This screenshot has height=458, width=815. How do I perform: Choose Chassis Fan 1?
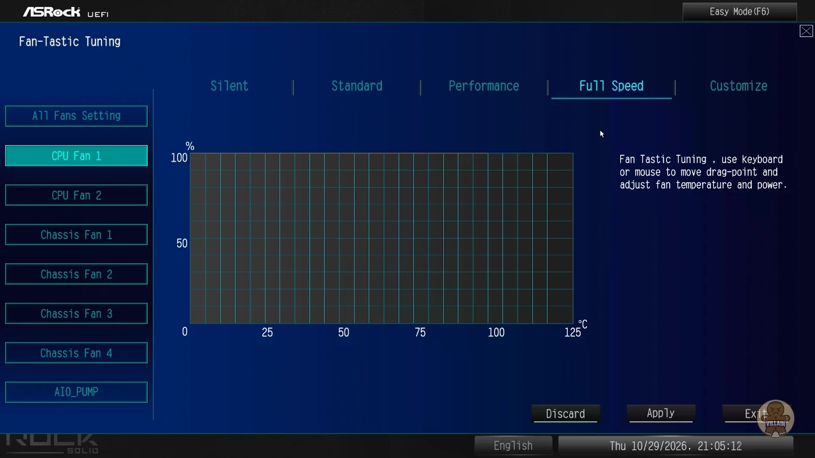(76, 235)
